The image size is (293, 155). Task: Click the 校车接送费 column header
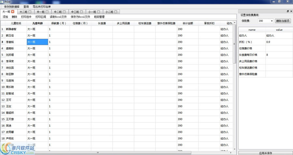[145, 23]
